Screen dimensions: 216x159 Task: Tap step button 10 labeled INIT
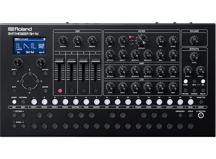pos(128,102)
